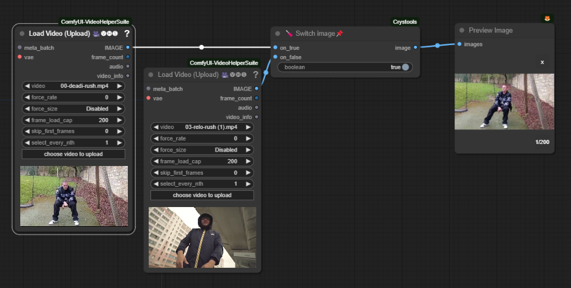571x288 pixels.
Task: Select the link midpoint between IMAGE and on_true
Action: [201, 47]
